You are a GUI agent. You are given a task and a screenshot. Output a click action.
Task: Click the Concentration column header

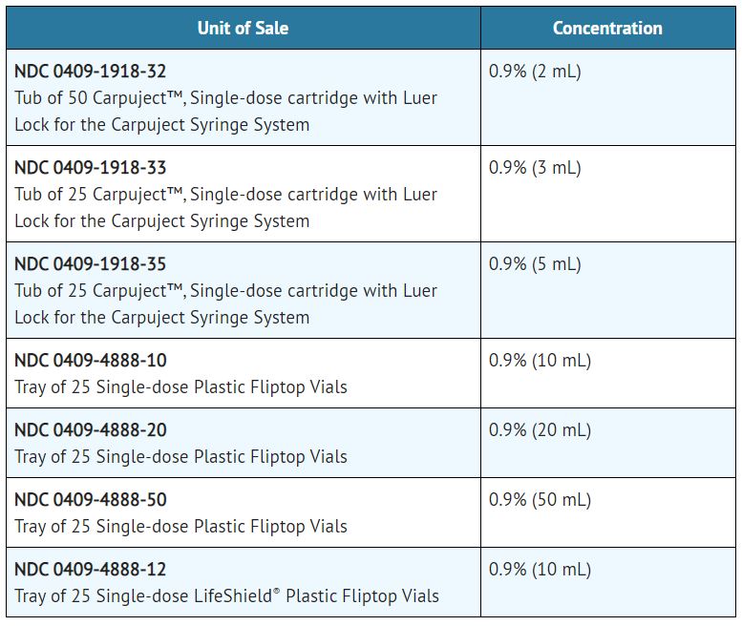[607, 28]
